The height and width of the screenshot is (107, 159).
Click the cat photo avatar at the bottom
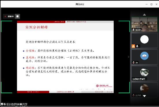point(144,88)
